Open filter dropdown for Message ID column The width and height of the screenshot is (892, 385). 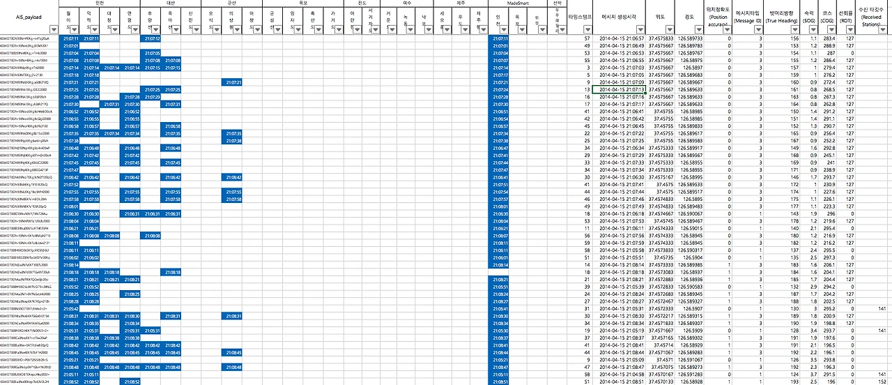[758, 31]
